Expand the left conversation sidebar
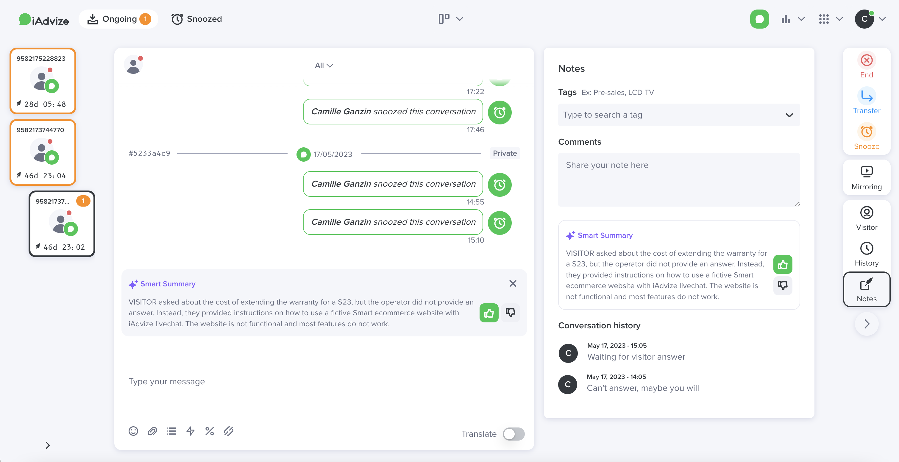 [x=48, y=445]
